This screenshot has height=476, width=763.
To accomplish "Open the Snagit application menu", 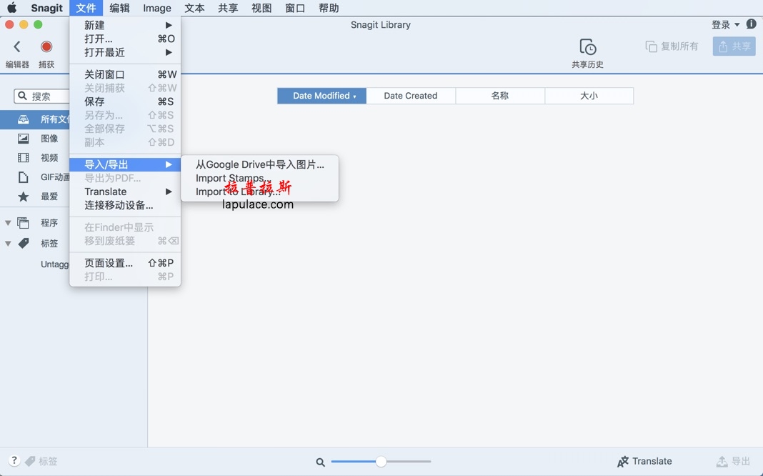I will coord(46,8).
